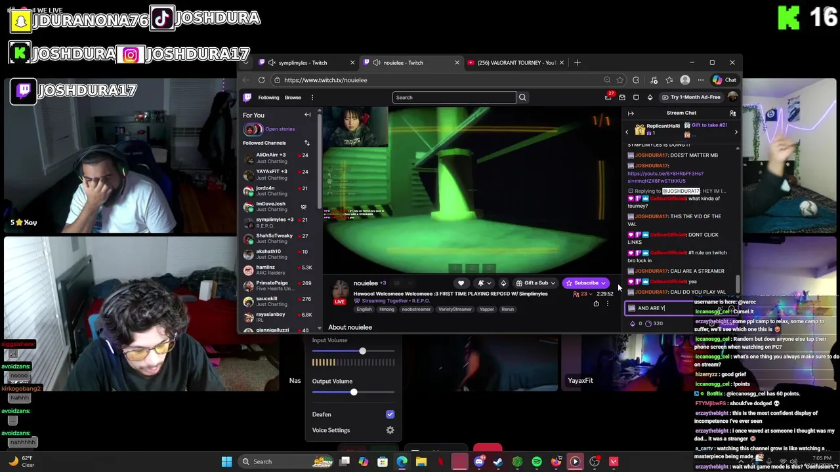Viewport: 840px width, 472px height.
Task: Click the Windows Start button
Action: click(226, 462)
